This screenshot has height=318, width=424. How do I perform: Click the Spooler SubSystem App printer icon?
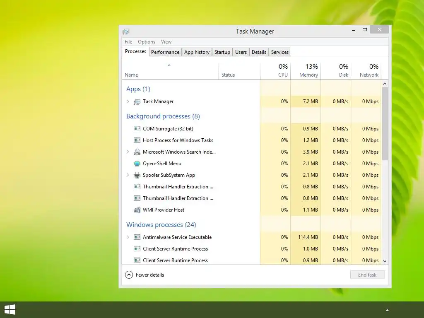137,175
